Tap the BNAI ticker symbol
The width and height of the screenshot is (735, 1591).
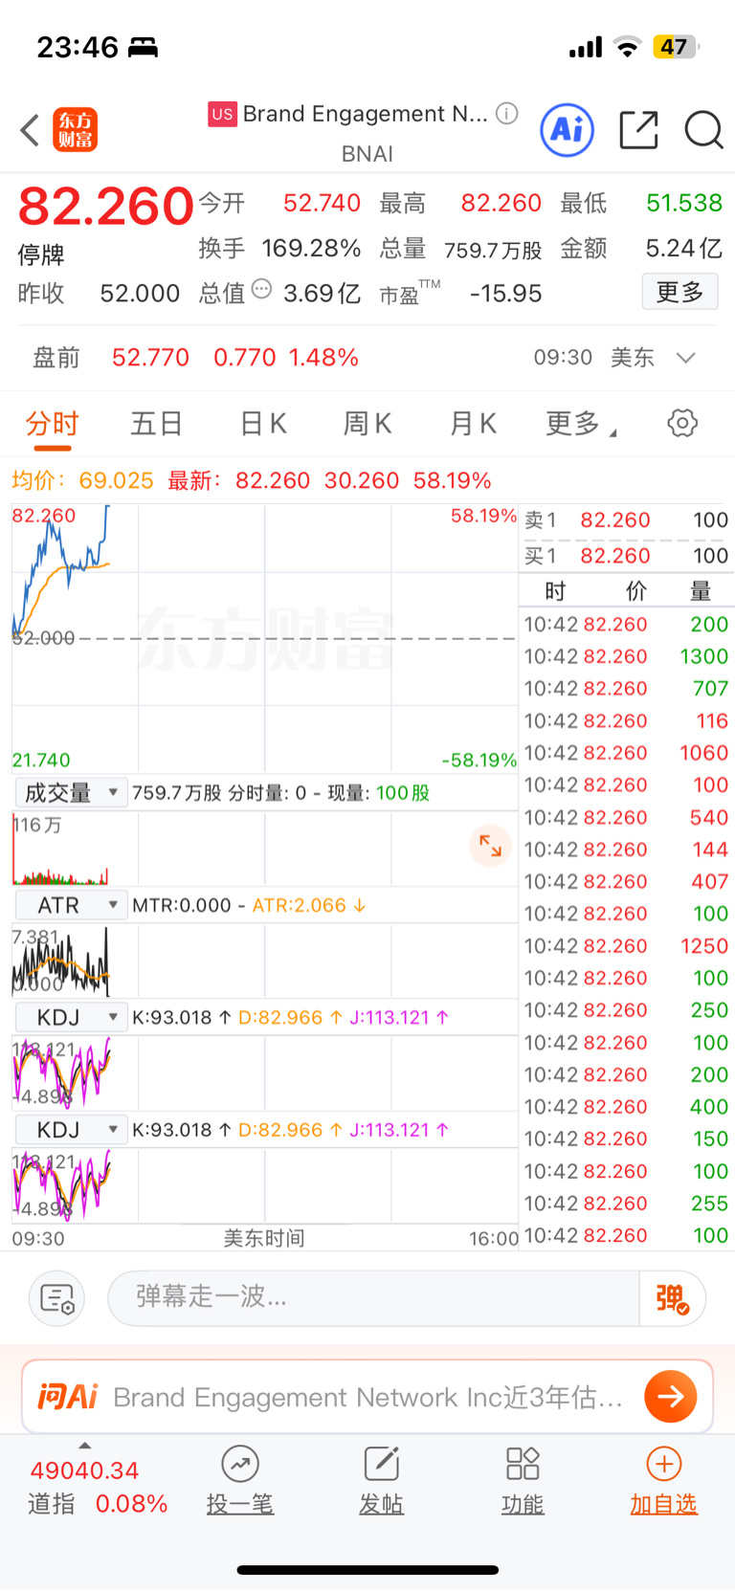[x=367, y=154]
